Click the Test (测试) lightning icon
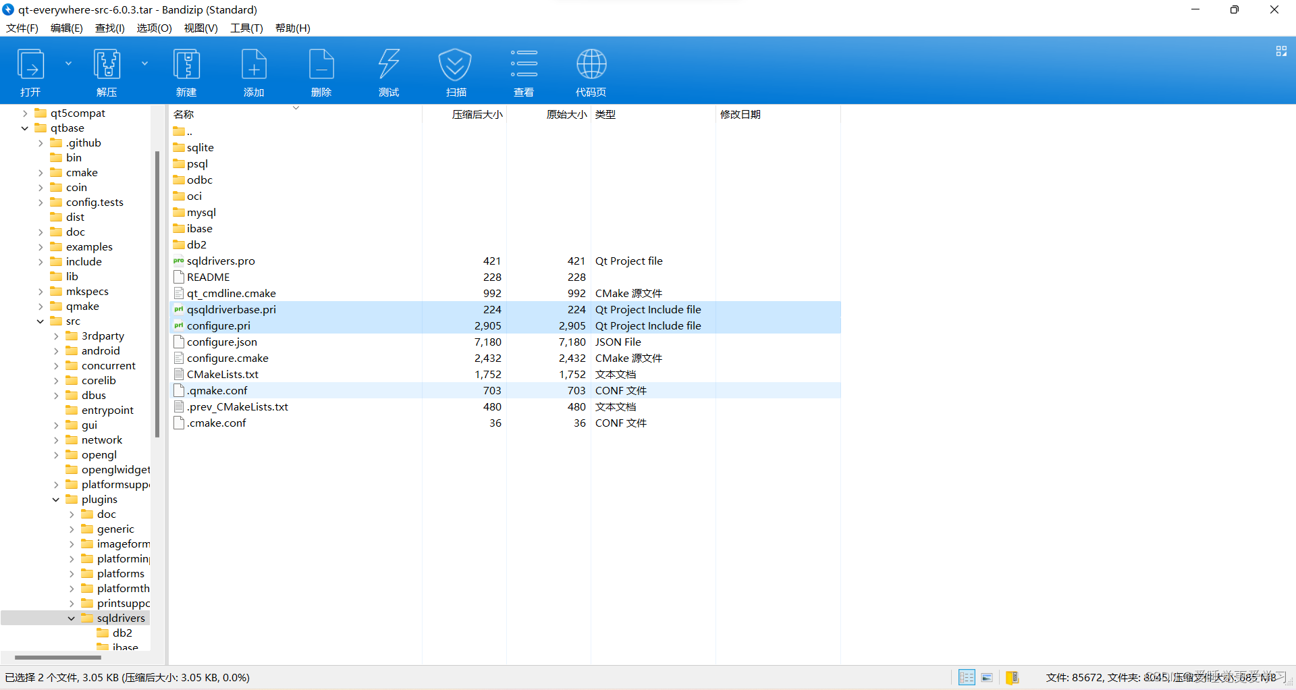Image resolution: width=1296 pixels, height=690 pixels. pyautogui.click(x=389, y=65)
